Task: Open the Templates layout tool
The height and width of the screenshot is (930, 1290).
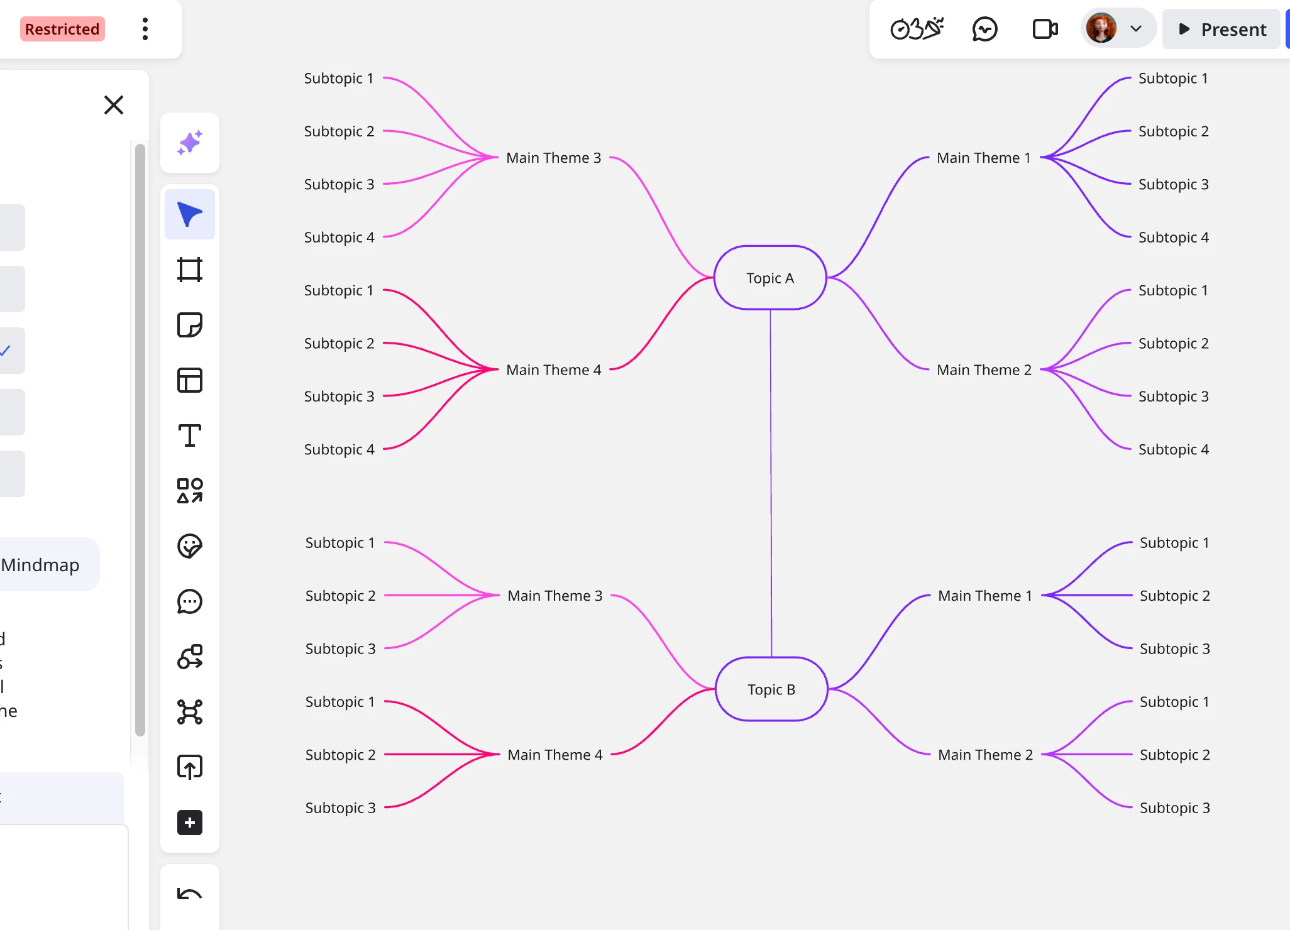Action: tap(190, 380)
